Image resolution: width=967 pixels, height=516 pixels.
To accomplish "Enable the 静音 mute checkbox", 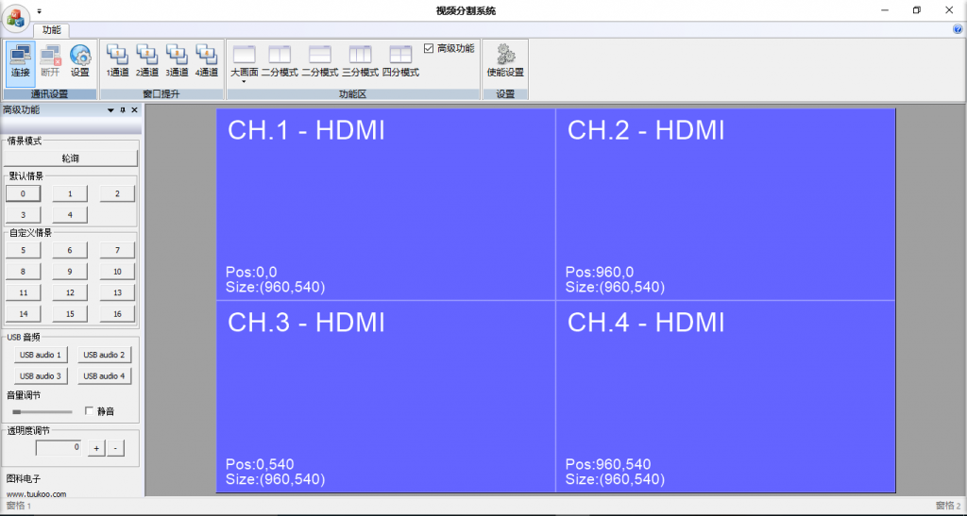I will (x=89, y=410).
